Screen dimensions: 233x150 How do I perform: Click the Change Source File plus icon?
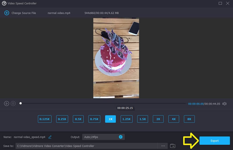click(x=7, y=13)
